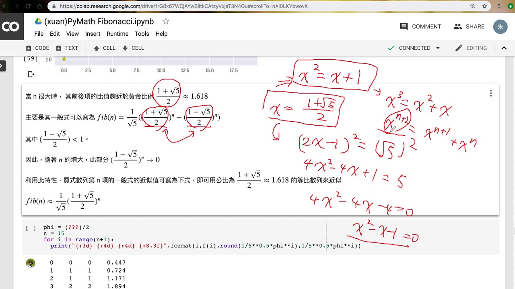Collapse the header with chevron up
The width and height of the screenshot is (515, 289).
tap(504, 48)
